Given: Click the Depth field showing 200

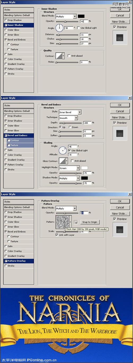Looking at the screenshot, I should pos(87,123).
